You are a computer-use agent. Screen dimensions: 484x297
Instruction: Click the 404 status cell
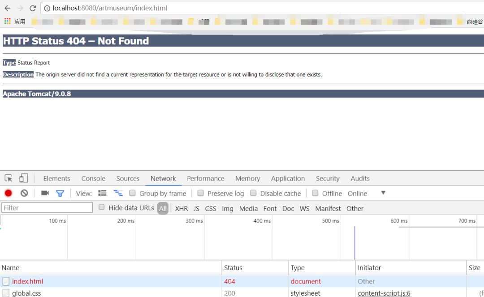coord(229,281)
